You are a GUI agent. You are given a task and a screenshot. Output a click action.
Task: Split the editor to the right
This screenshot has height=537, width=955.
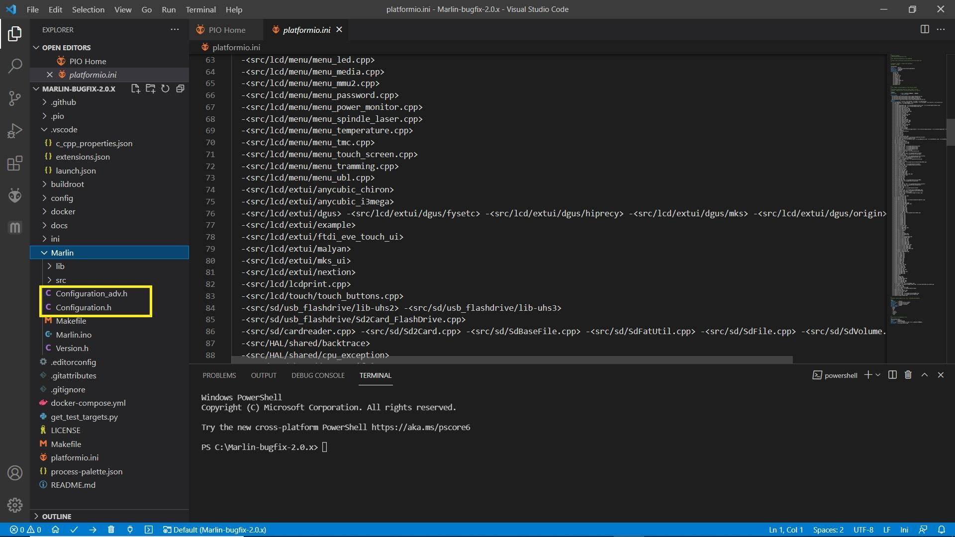(925, 29)
